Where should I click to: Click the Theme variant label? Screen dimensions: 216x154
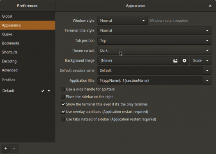click(83, 51)
